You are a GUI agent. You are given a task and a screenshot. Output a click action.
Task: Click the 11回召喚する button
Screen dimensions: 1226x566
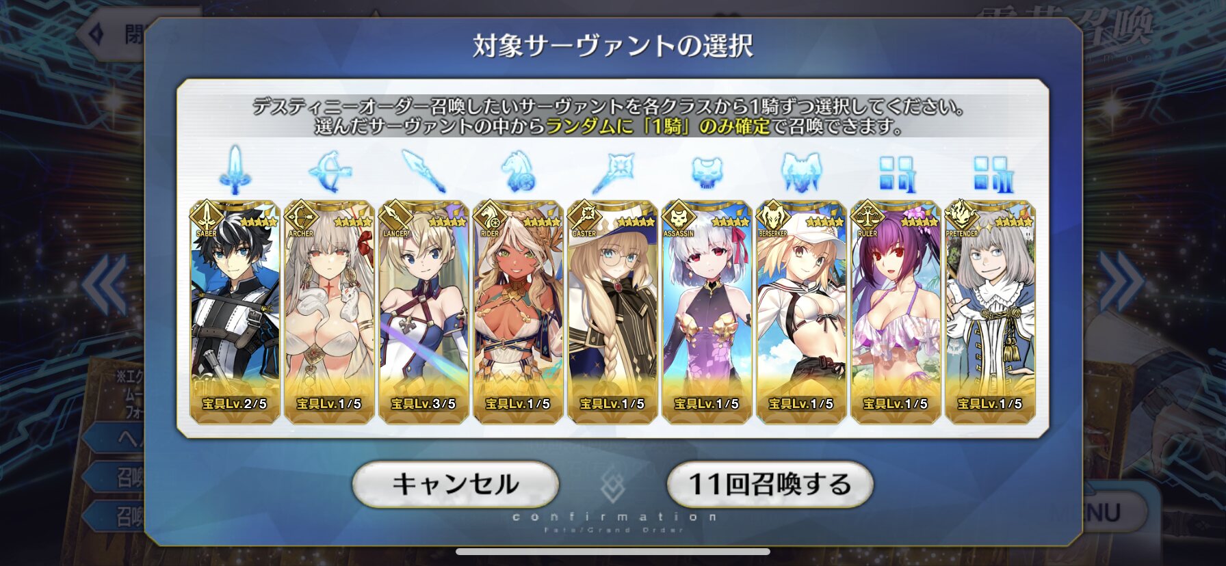770,484
